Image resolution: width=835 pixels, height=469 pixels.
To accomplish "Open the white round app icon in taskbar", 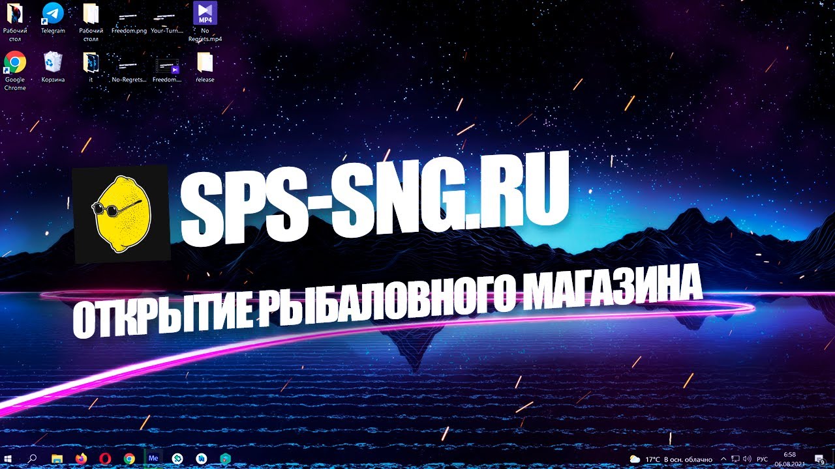I will tap(201, 459).
